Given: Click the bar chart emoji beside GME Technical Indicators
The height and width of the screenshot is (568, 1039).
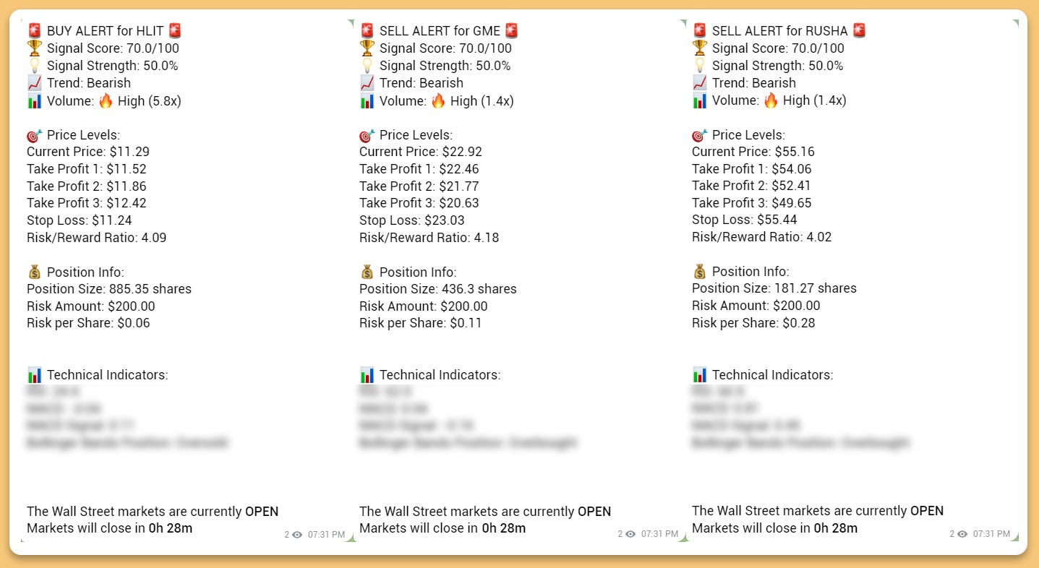Looking at the screenshot, I should pos(367,375).
